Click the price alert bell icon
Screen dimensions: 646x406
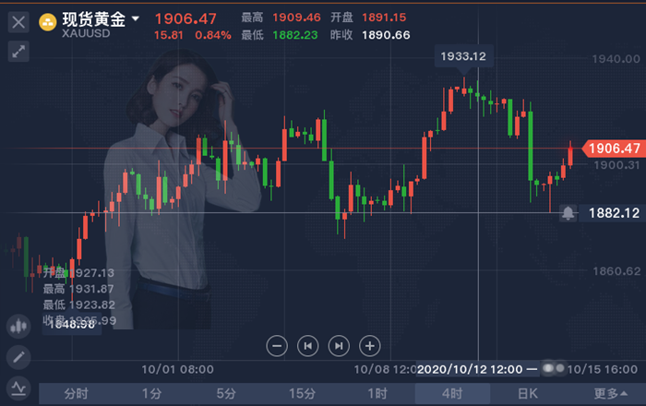coord(568,213)
